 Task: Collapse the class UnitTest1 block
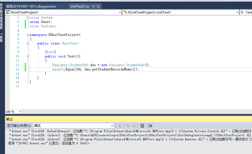tap(28, 43)
